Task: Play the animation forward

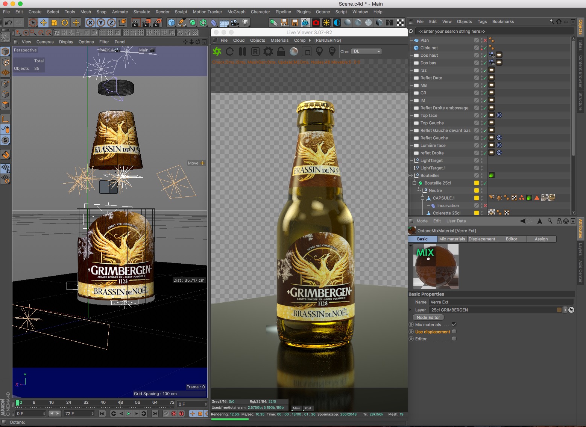Action: [x=129, y=413]
